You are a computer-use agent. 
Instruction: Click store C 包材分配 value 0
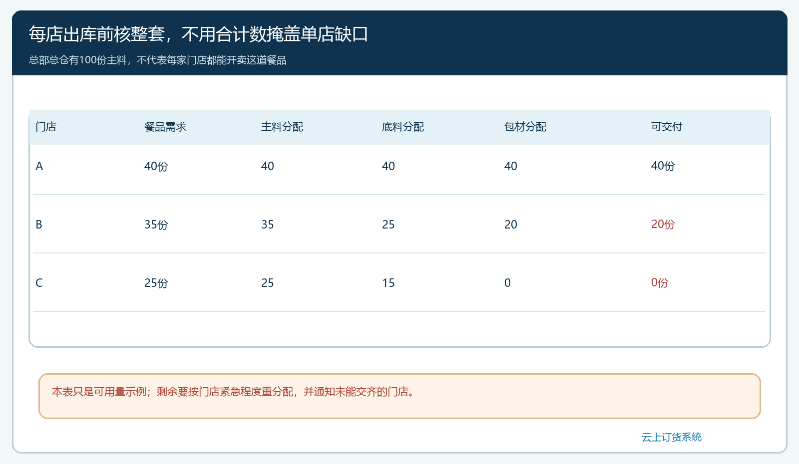click(x=507, y=283)
